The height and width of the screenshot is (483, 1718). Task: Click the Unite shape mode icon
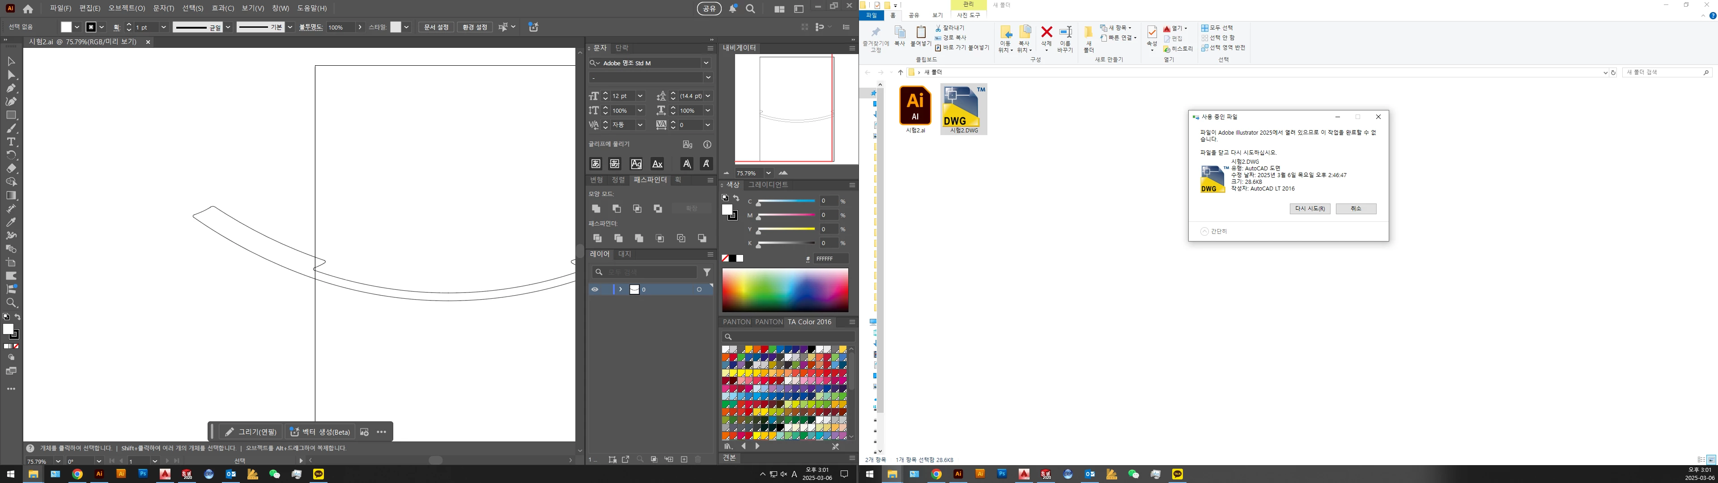(596, 209)
